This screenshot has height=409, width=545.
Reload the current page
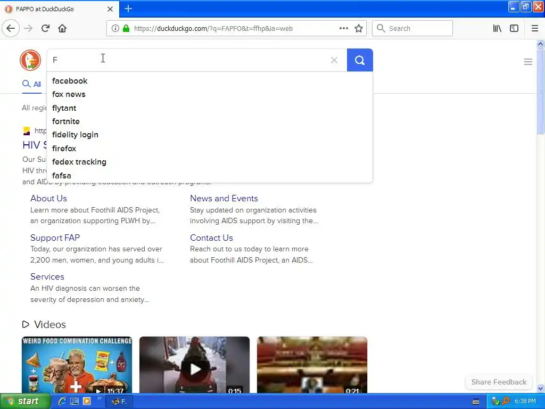click(x=46, y=28)
